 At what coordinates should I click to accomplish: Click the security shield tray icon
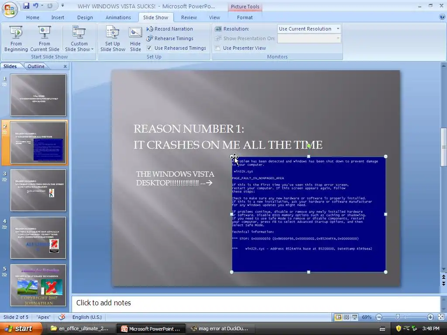[x=398, y=328]
